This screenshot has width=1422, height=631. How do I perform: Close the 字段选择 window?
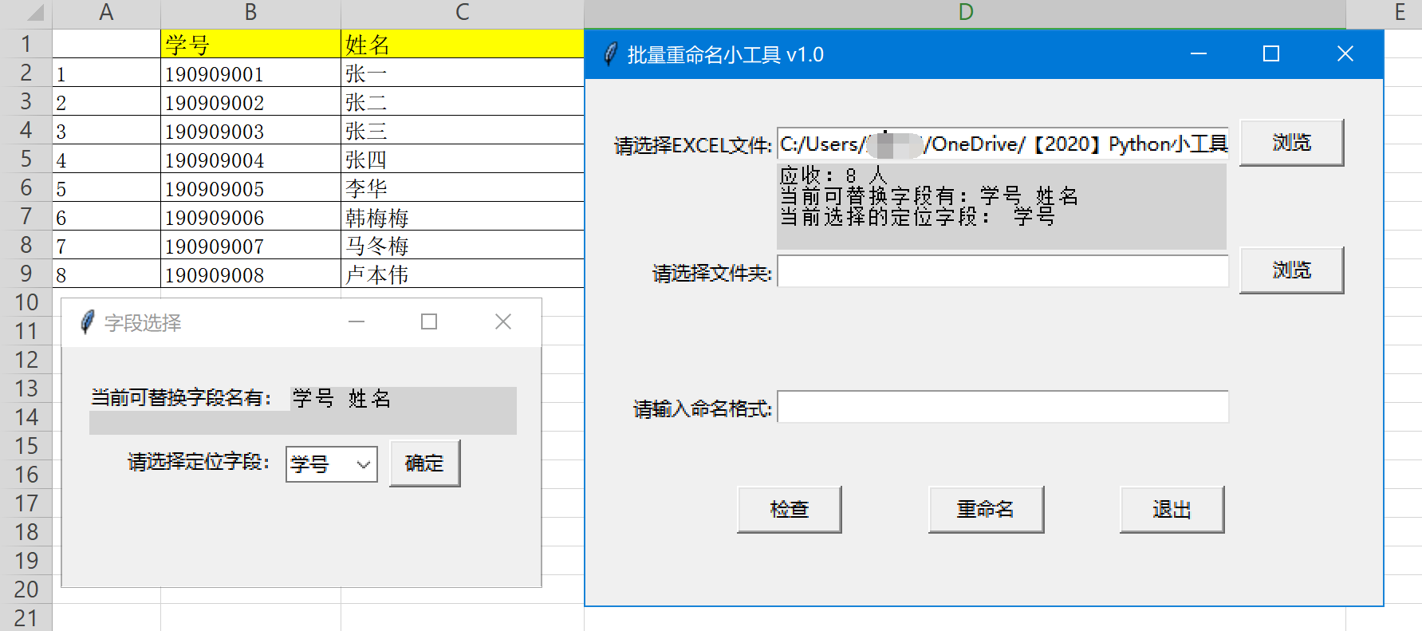(x=502, y=321)
